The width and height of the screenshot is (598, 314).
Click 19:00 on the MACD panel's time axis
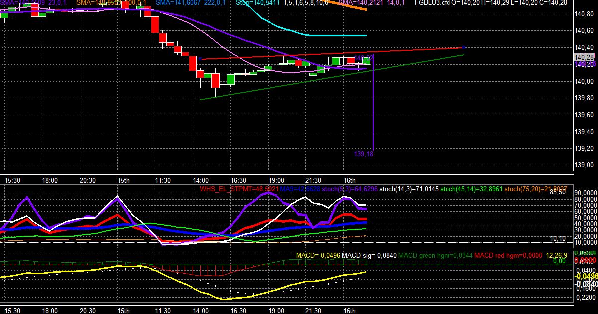tap(276, 310)
